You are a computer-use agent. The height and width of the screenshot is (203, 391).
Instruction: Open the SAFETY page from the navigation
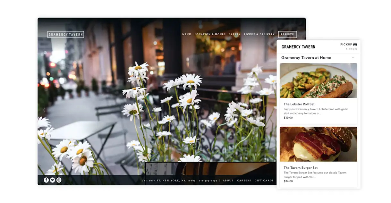click(235, 34)
